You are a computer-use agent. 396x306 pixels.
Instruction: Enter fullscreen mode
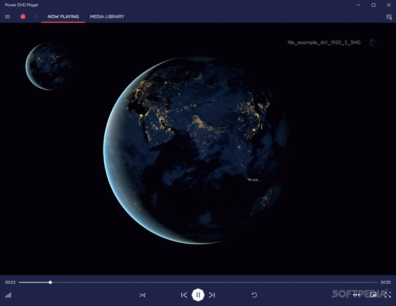pos(387,294)
